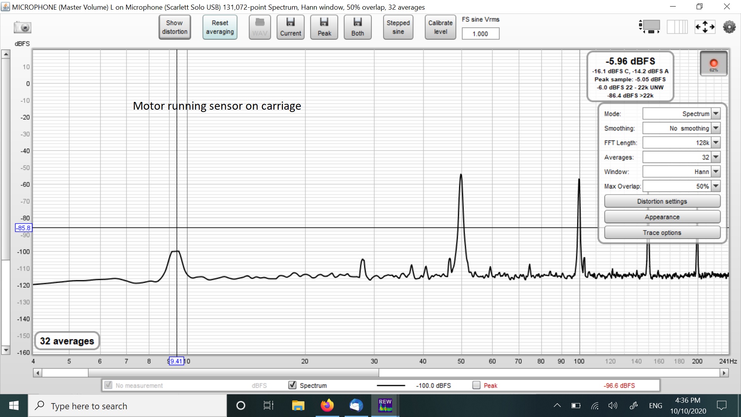Click horizontal scrollbar left arrow
Screen dimensions: 741x417
(37, 373)
